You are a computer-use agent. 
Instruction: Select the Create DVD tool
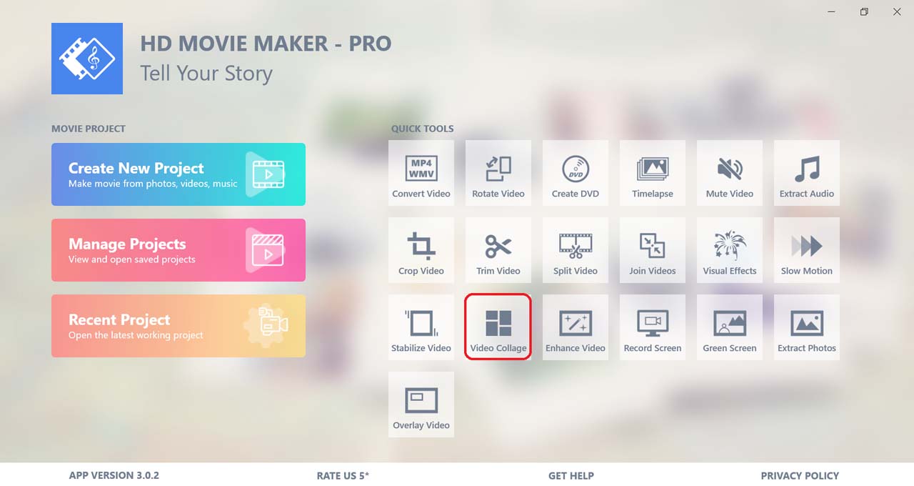point(576,173)
